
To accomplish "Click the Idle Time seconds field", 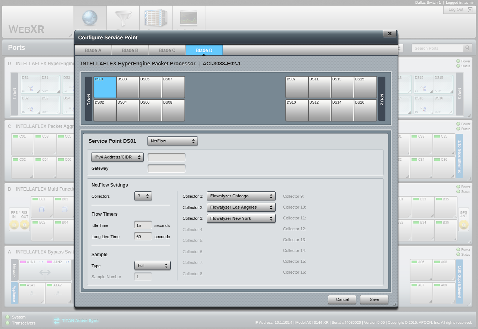I will click(143, 225).
